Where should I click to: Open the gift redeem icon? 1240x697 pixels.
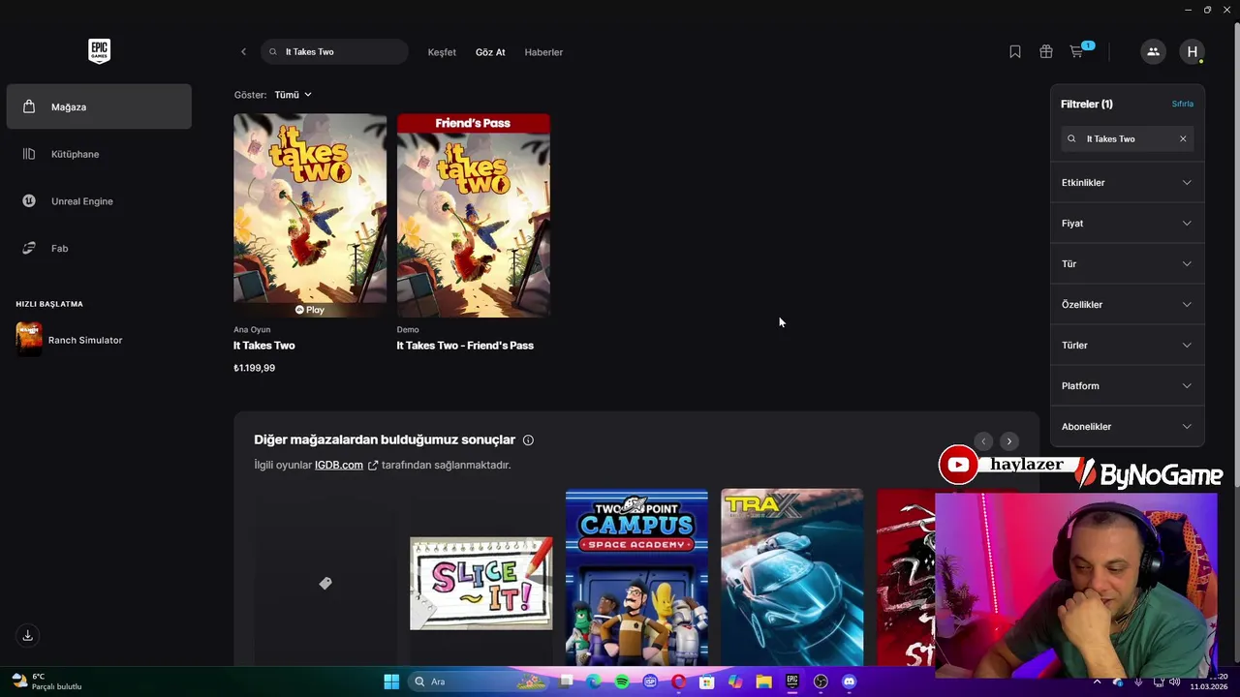(x=1046, y=52)
